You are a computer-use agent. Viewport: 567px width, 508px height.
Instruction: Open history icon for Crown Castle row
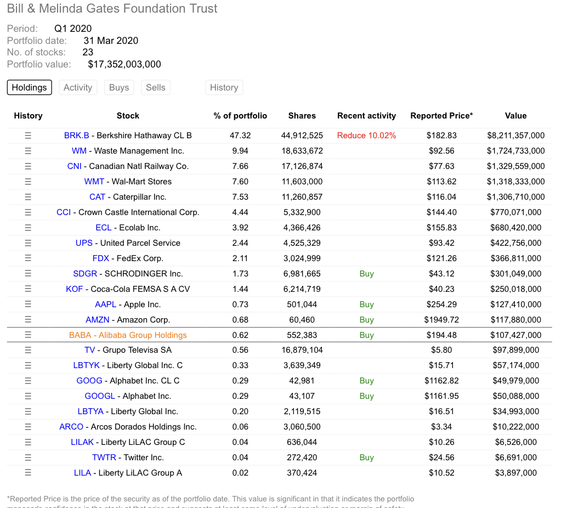(x=28, y=212)
